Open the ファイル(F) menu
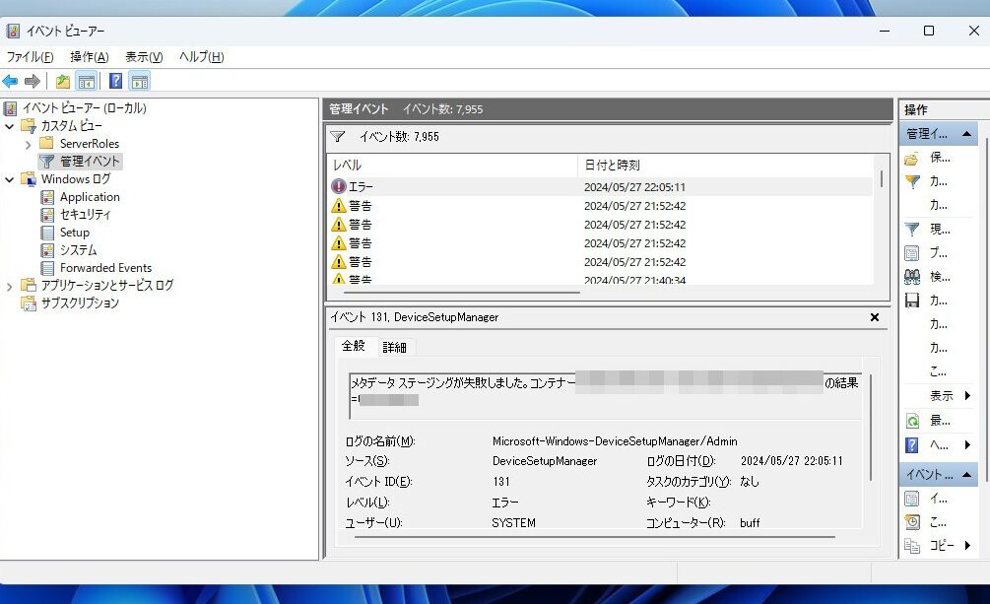The height and width of the screenshot is (604, 990). tap(31, 57)
